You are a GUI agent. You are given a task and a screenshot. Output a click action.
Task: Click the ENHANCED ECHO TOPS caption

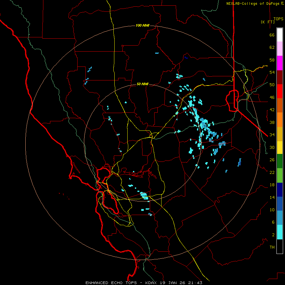click(x=111, y=283)
